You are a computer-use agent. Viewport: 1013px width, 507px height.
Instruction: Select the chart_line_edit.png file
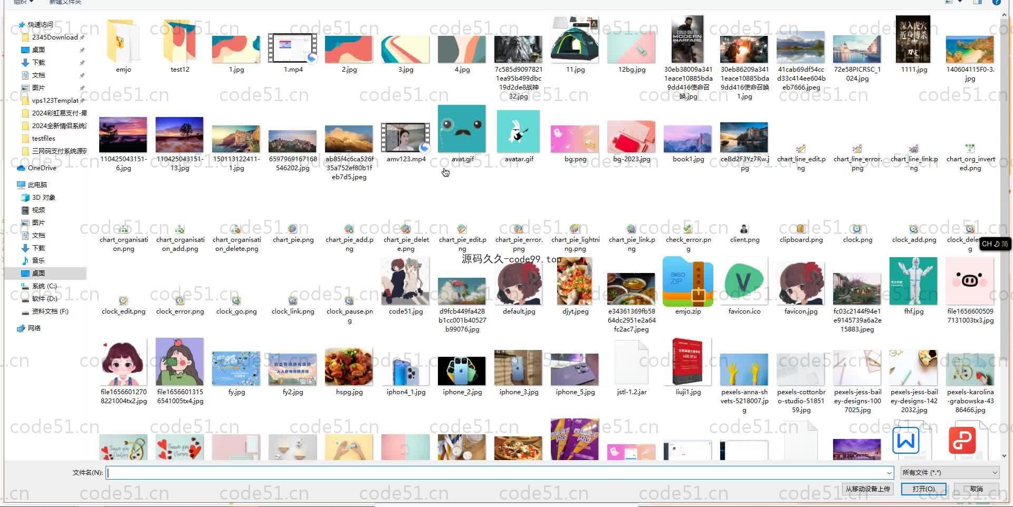coord(801,149)
